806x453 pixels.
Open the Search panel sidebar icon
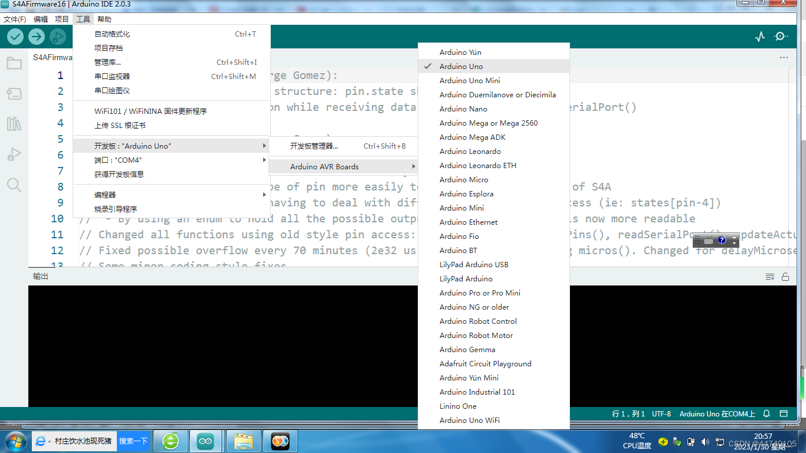(x=14, y=185)
